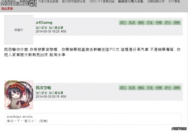The height and width of the screenshot is (131, 188).
Task: Open 商品買賣 section link
Action: [7, 9]
